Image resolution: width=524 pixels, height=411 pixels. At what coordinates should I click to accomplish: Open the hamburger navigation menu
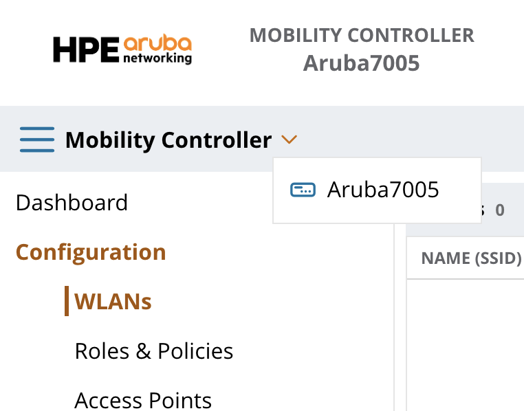click(37, 140)
